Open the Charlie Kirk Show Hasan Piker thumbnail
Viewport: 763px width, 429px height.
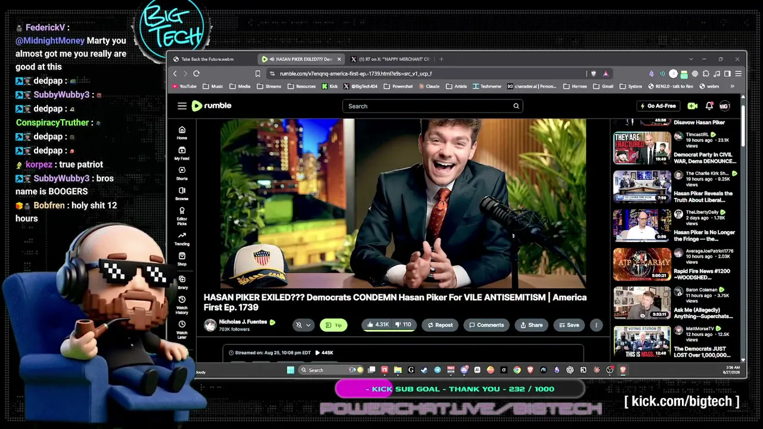(x=642, y=187)
